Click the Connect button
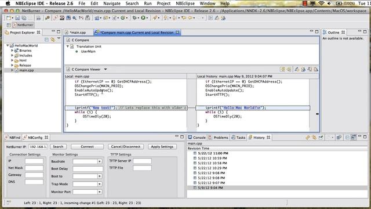The width and height of the screenshot is (371, 209). (x=87, y=147)
